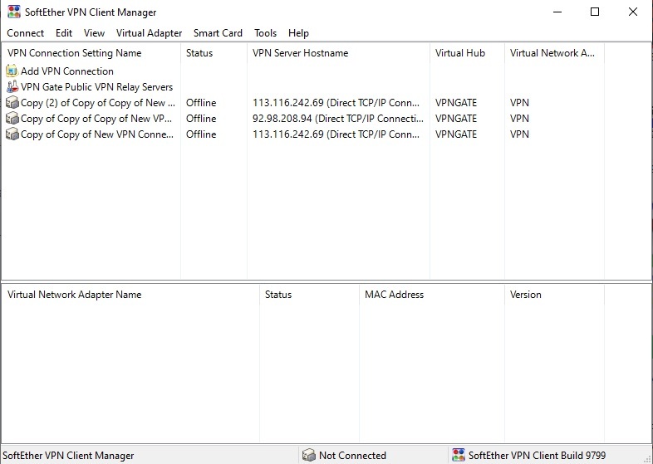Click the Virtual Hub column header
Screen dimensions: 653x464
pos(460,53)
